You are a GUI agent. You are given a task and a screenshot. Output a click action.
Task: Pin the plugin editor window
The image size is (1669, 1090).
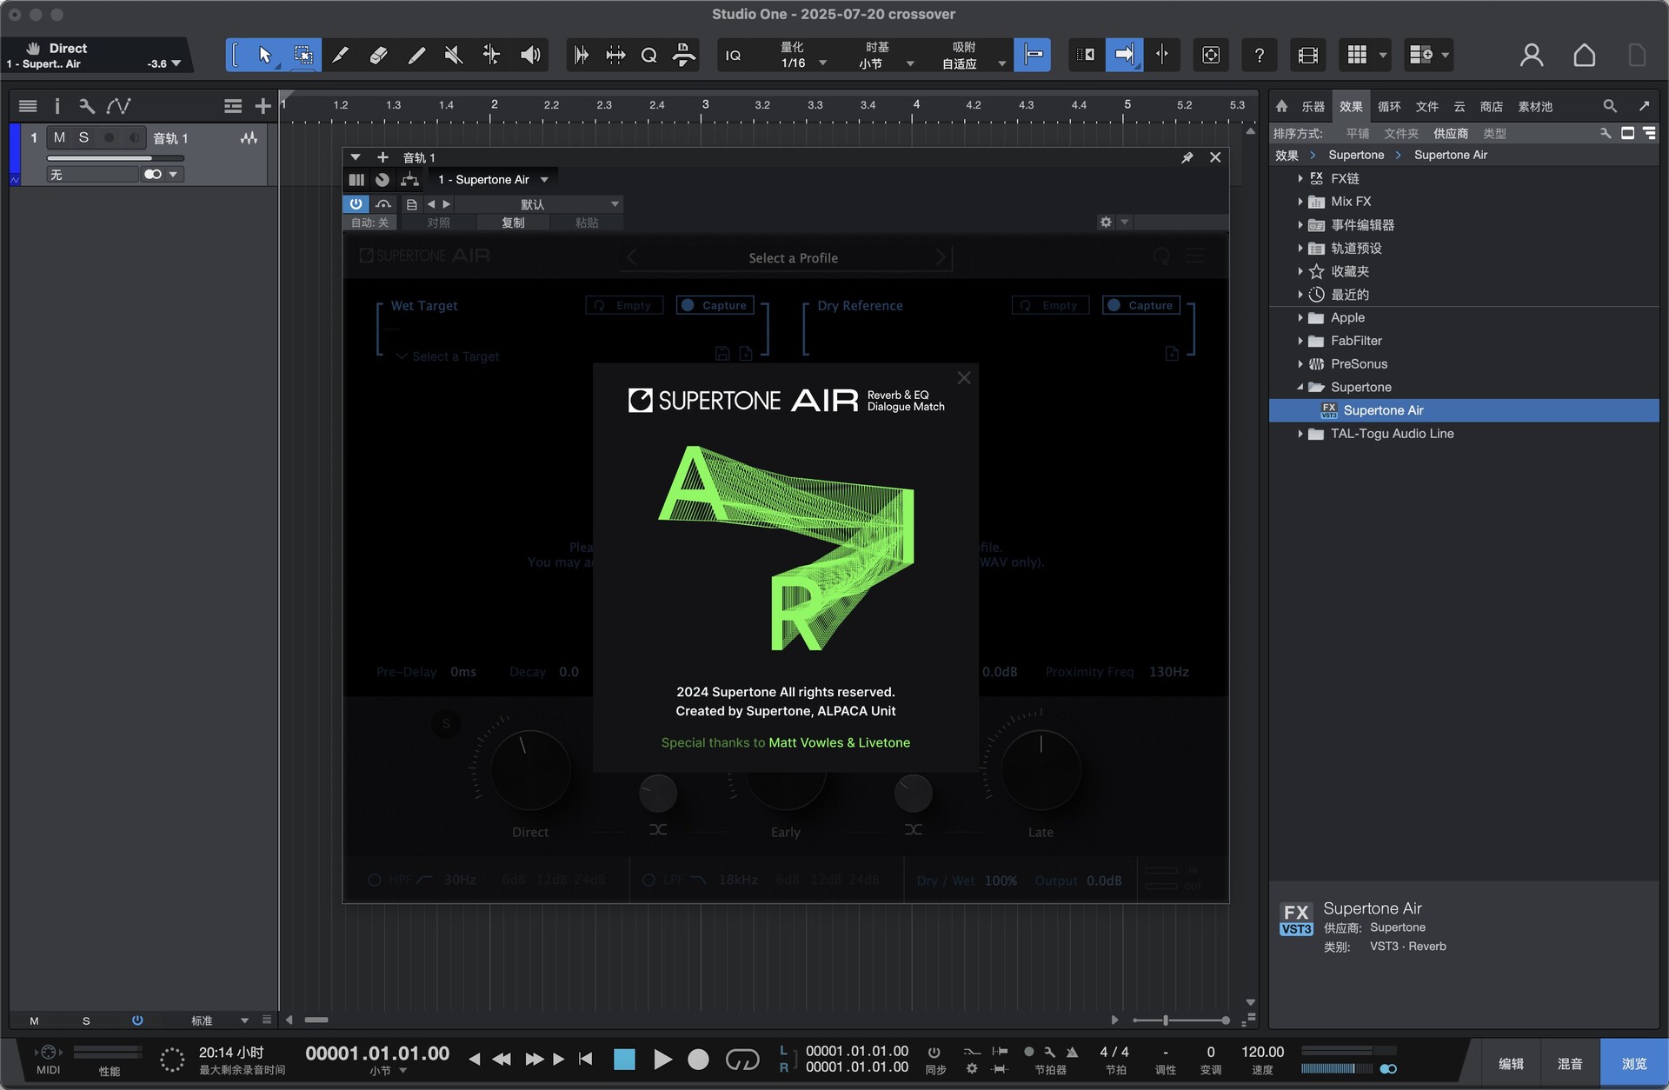click(x=1187, y=157)
